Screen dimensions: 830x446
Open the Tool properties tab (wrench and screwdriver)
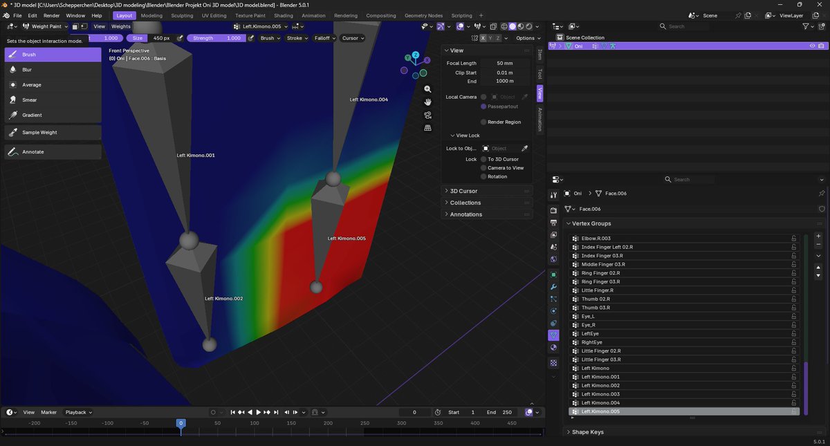tap(553, 195)
